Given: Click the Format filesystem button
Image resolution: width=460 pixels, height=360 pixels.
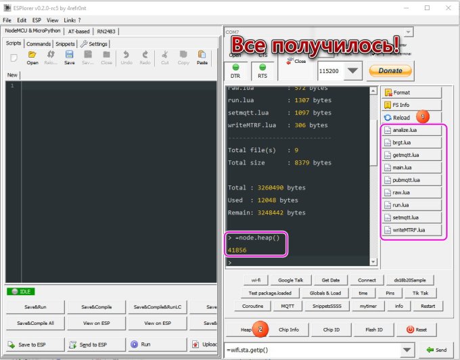Looking at the screenshot, I should (402, 92).
